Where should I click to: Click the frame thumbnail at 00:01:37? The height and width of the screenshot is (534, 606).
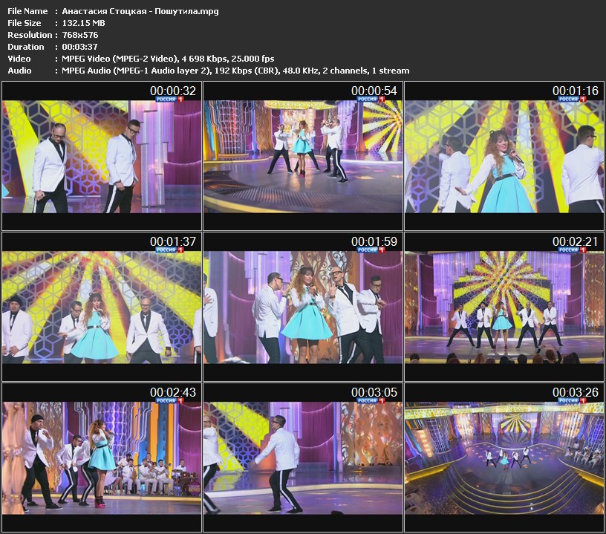coord(102,307)
